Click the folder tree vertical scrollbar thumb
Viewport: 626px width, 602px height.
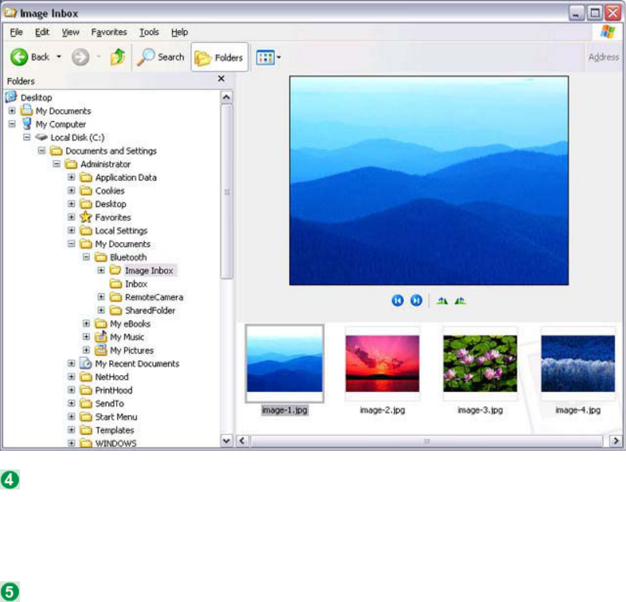pyautogui.click(x=227, y=192)
